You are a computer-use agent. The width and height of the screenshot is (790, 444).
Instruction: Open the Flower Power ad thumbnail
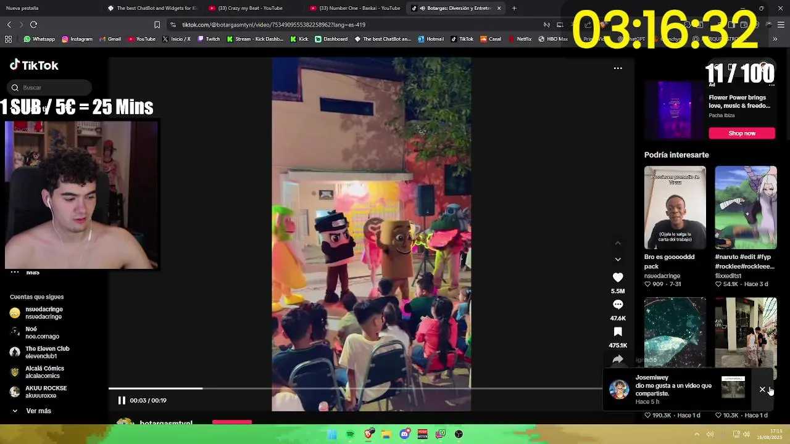pos(674,110)
